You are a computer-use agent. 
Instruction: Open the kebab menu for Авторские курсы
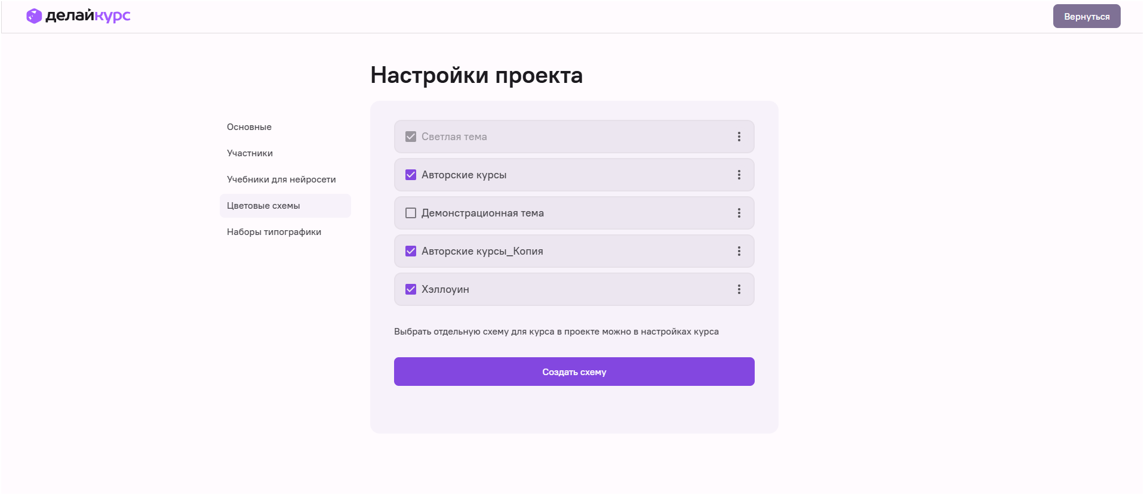[x=739, y=175]
